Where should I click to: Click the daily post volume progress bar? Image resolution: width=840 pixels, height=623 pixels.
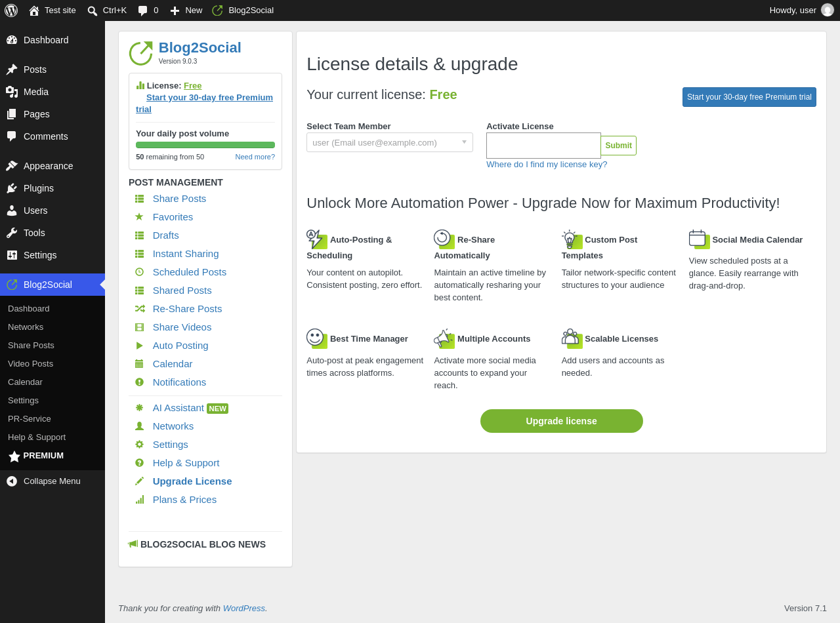tap(205, 145)
